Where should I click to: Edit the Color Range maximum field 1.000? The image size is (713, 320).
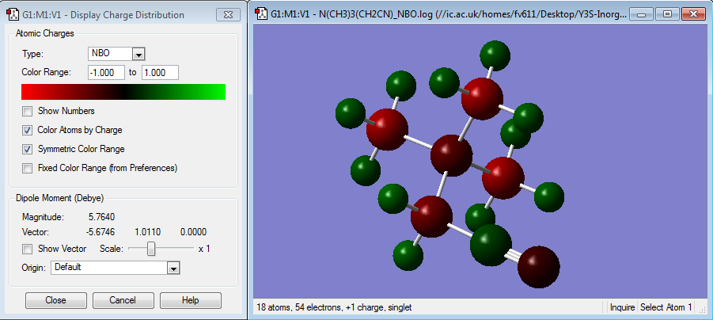click(x=160, y=73)
